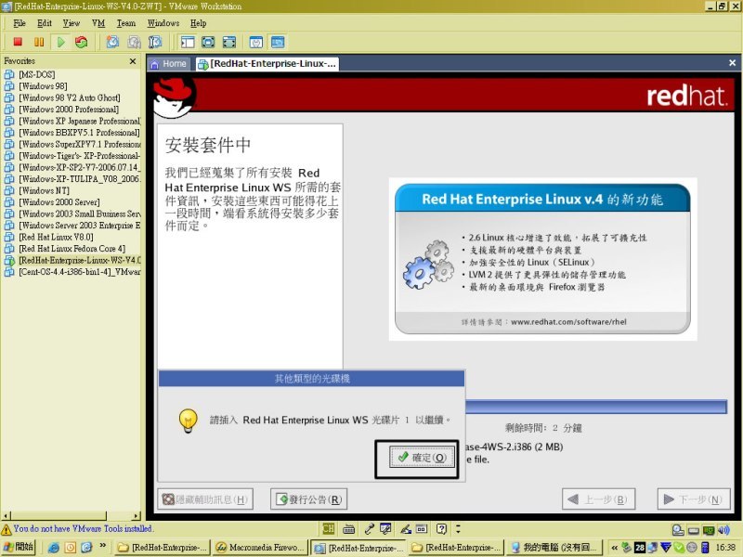Click the sound device status icon
Image resolution: width=743 pixels, height=557 pixels.
pyautogui.click(x=723, y=530)
